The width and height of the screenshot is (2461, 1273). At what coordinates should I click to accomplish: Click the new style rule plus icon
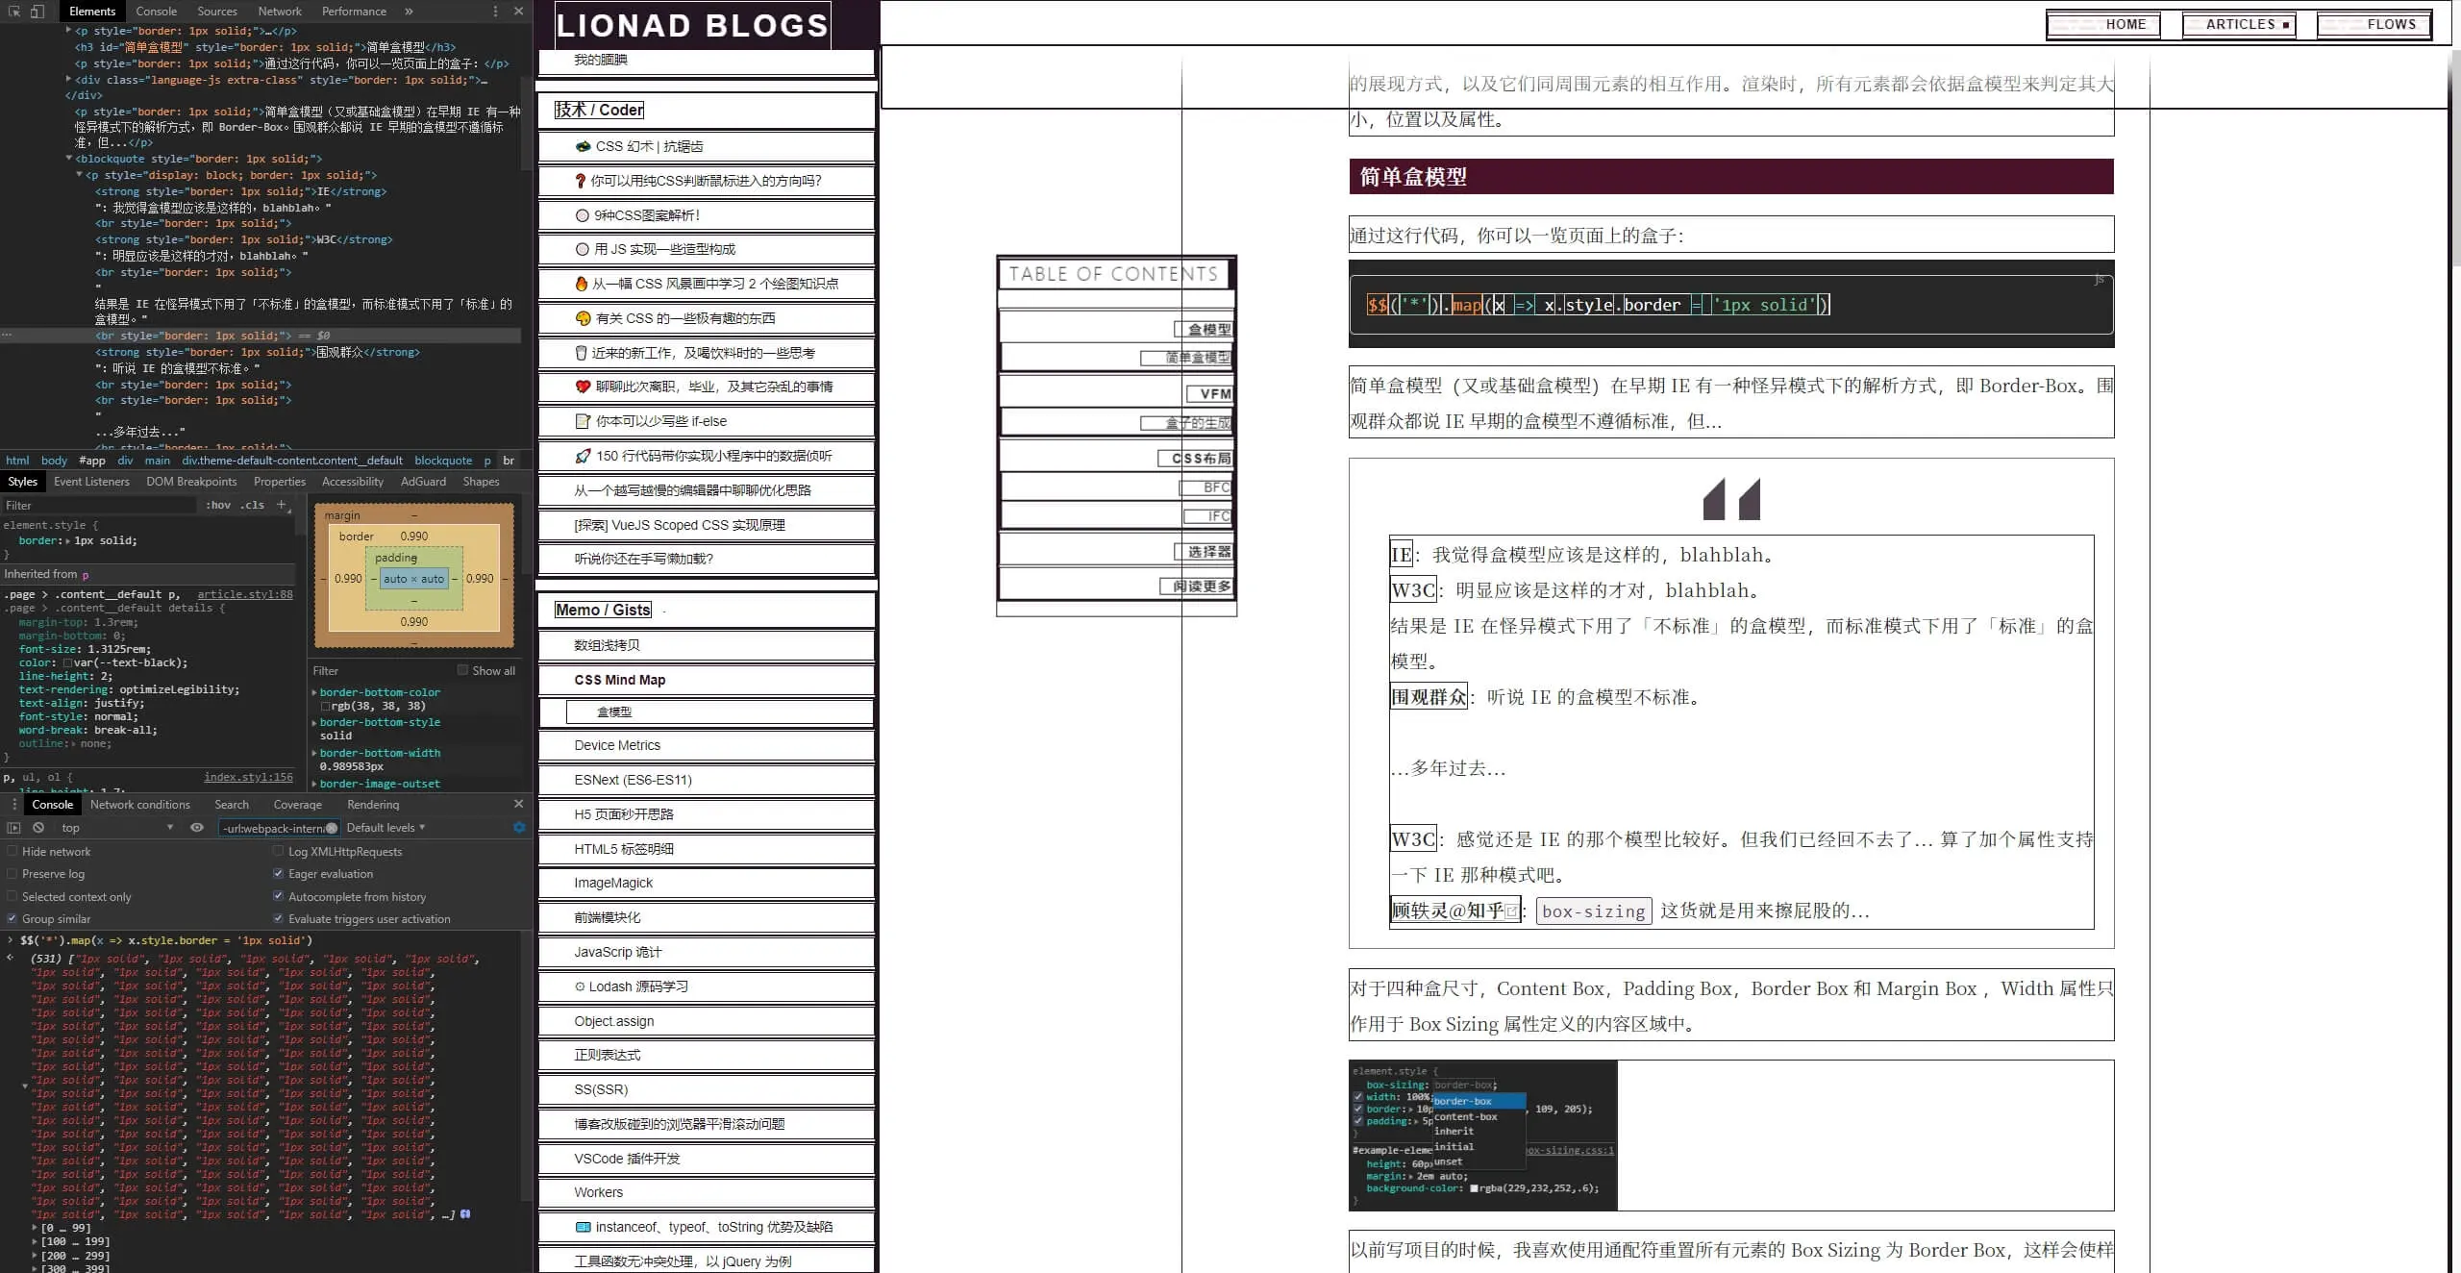click(x=282, y=505)
